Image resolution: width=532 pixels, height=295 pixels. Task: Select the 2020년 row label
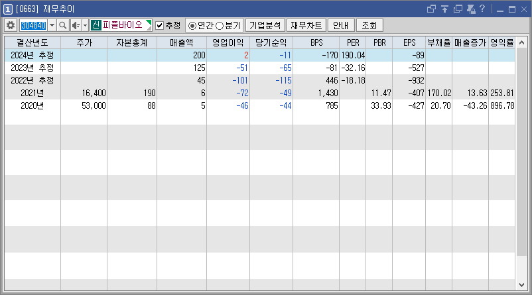[x=33, y=105]
